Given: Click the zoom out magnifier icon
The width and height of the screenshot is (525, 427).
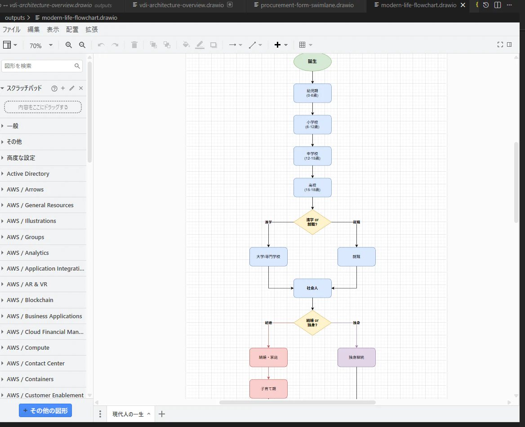Looking at the screenshot, I should [82, 45].
